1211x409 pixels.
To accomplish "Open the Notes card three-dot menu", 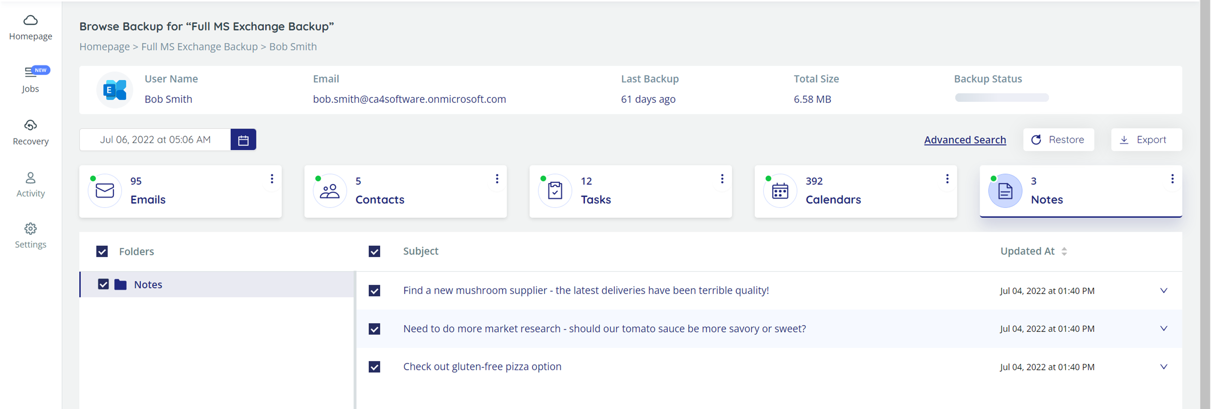I will point(1173,179).
